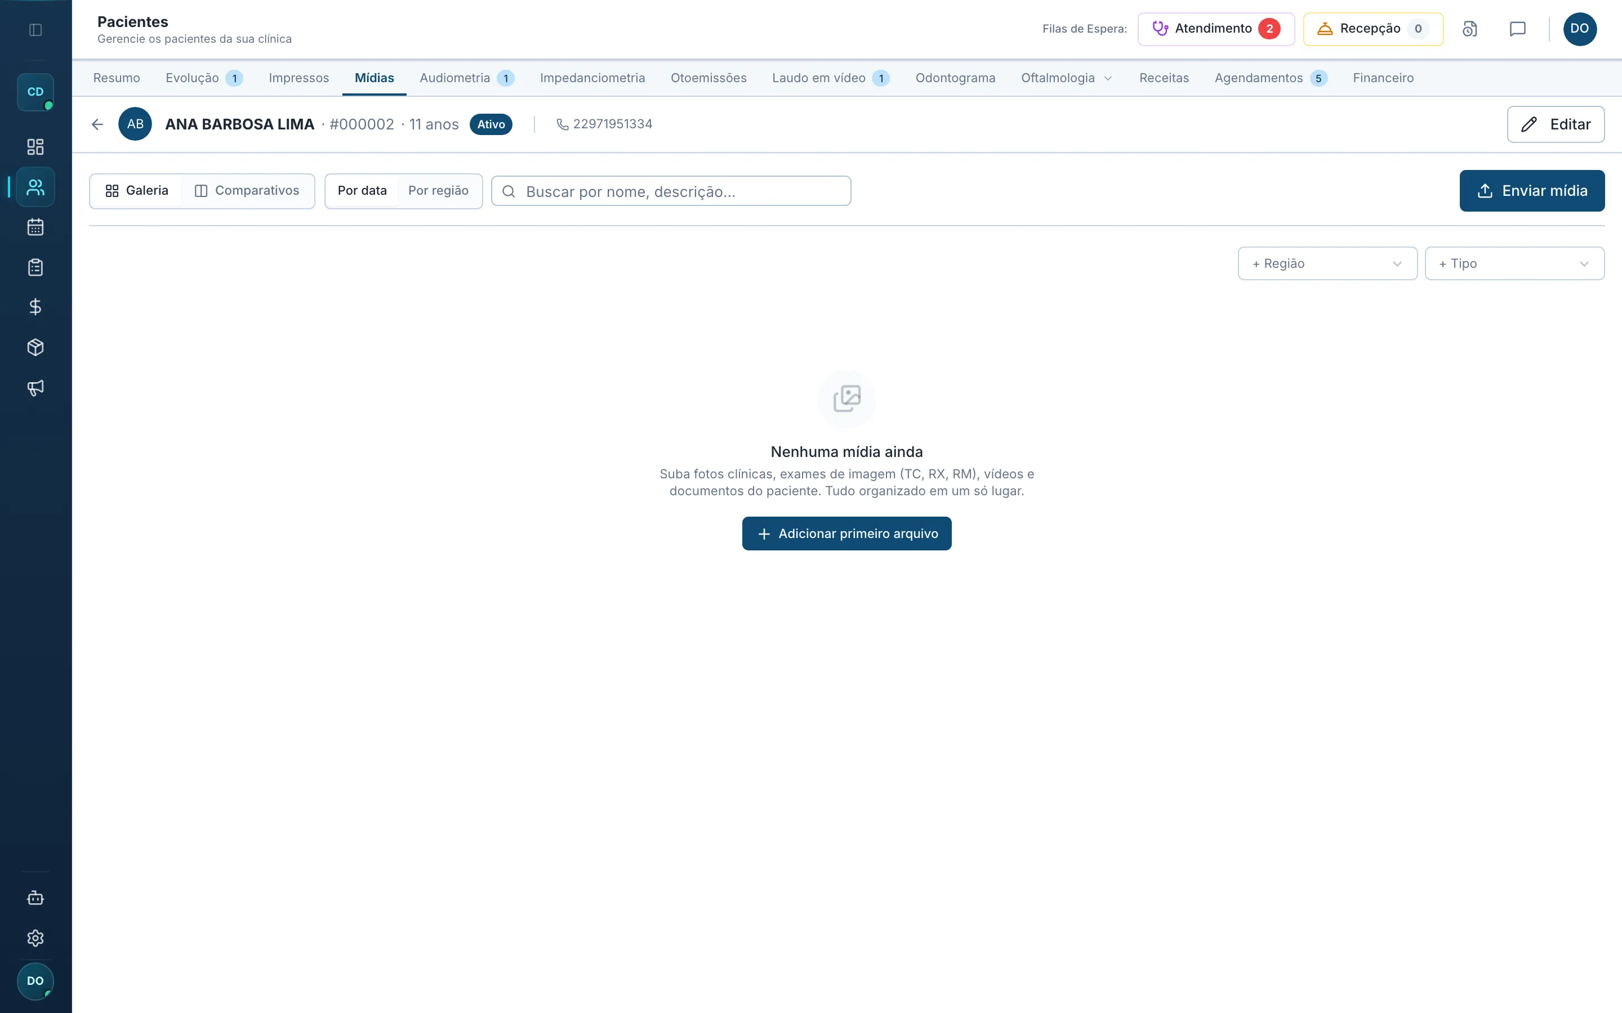
Task: Select Por data grouping
Action: tap(362, 191)
